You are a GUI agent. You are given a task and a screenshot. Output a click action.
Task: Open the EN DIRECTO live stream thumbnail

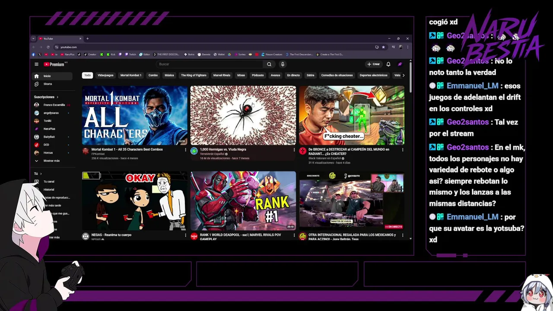coord(352,201)
